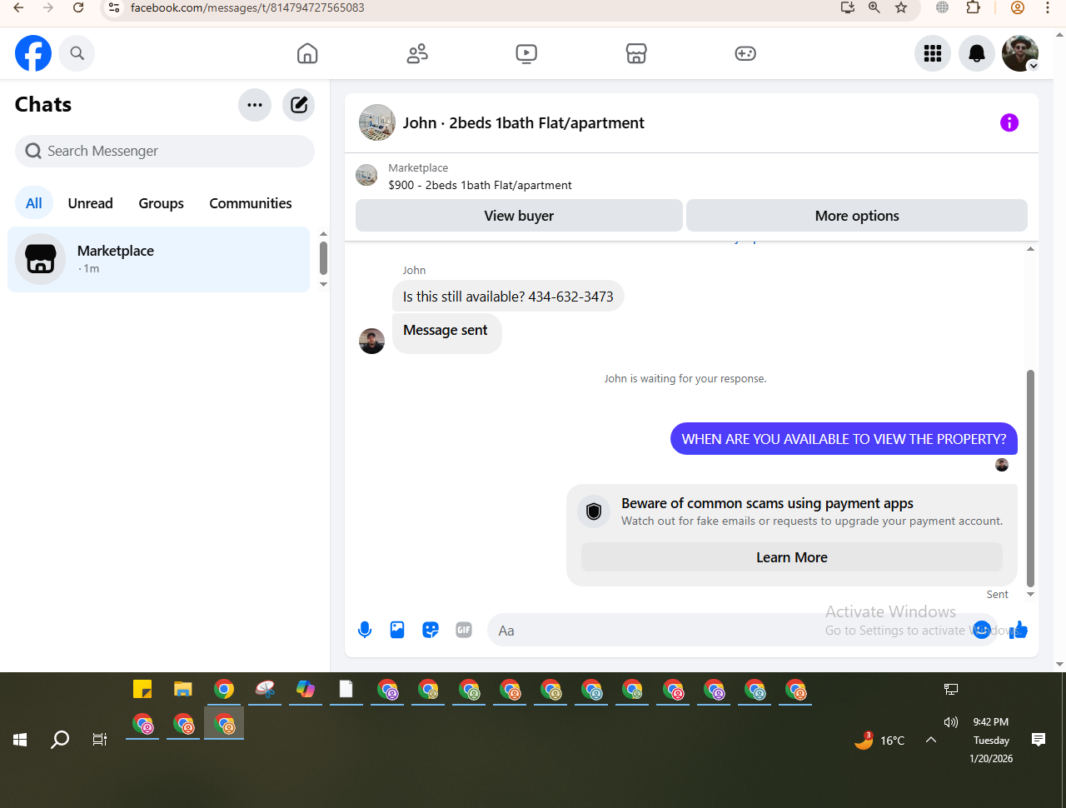Image resolution: width=1066 pixels, height=808 pixels.
Task: Open the Facebook logo home link
Action: pyautogui.click(x=33, y=53)
